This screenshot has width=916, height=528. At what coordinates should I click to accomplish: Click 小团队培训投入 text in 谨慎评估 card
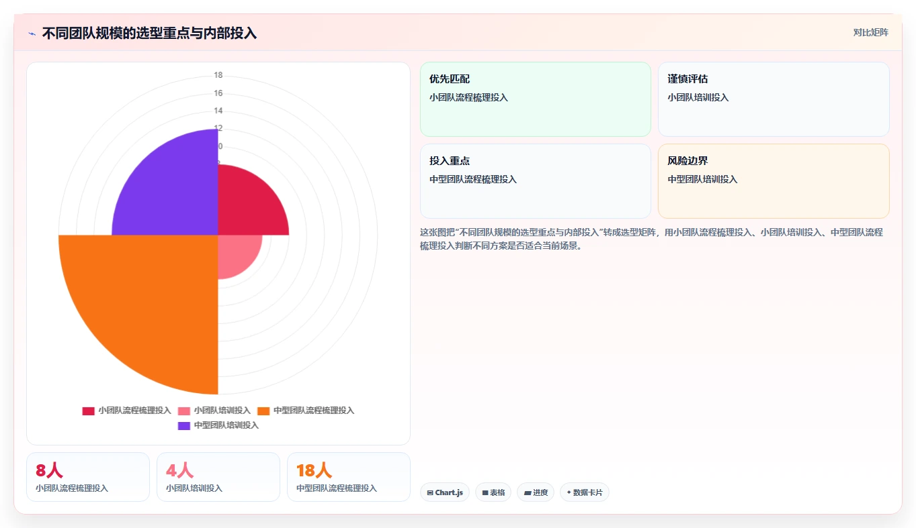(x=698, y=97)
